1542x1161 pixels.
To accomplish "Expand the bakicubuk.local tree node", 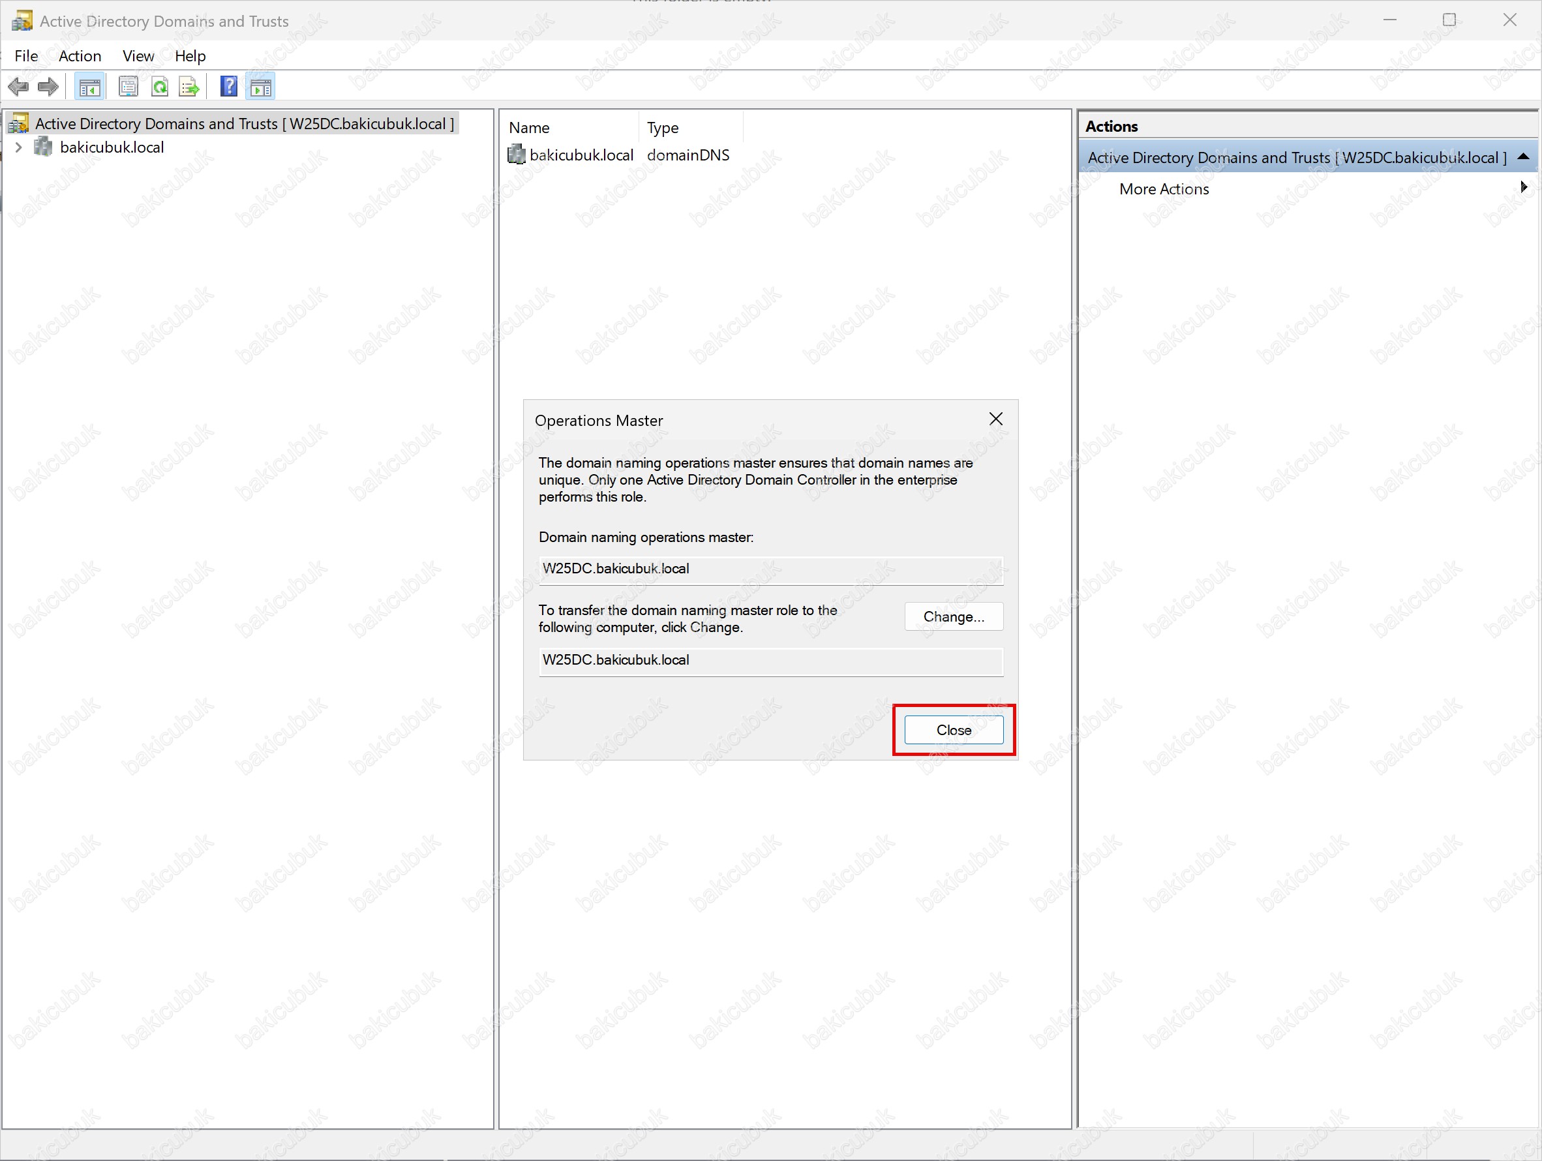I will pos(19,147).
